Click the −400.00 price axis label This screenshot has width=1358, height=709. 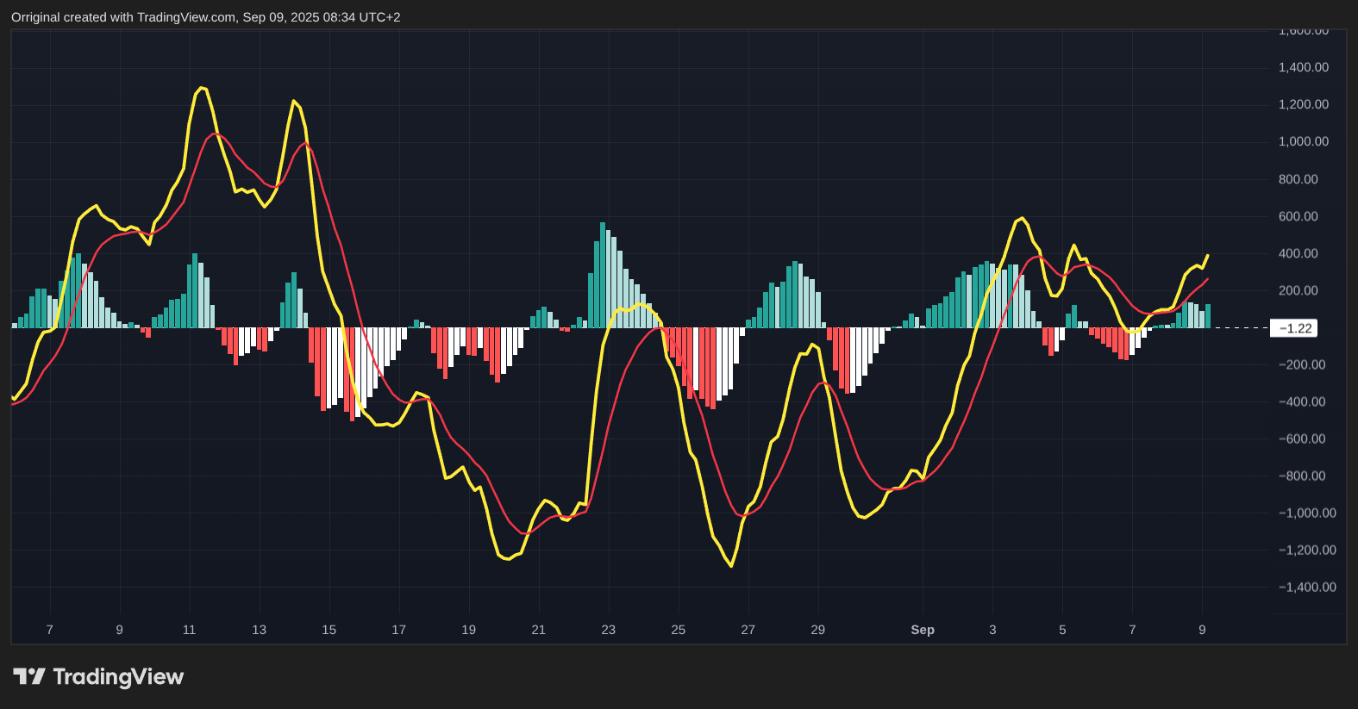click(1302, 401)
